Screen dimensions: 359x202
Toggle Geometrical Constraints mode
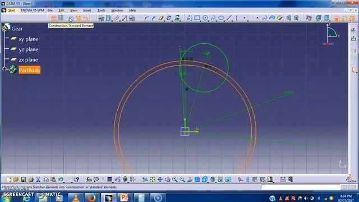tap(79, 18)
